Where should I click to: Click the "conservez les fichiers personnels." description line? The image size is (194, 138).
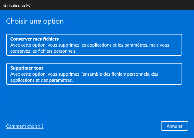click(x=43, y=51)
